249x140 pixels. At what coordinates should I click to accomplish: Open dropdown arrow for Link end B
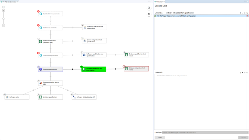click(242, 73)
